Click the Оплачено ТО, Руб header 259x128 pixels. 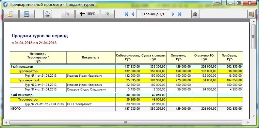(204, 57)
